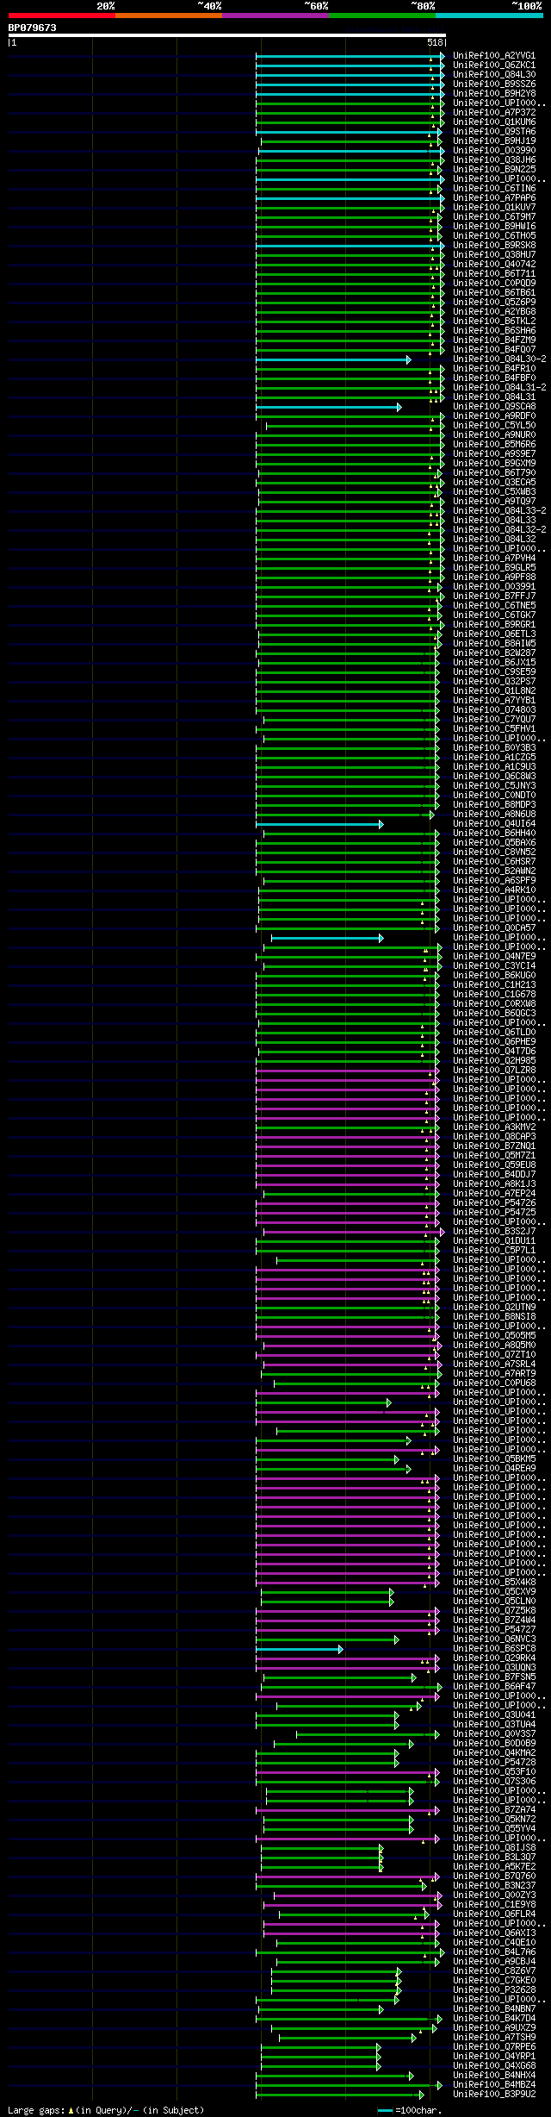
Task: Click label UniRef100_Q59EU8
Action: coord(494,1165)
